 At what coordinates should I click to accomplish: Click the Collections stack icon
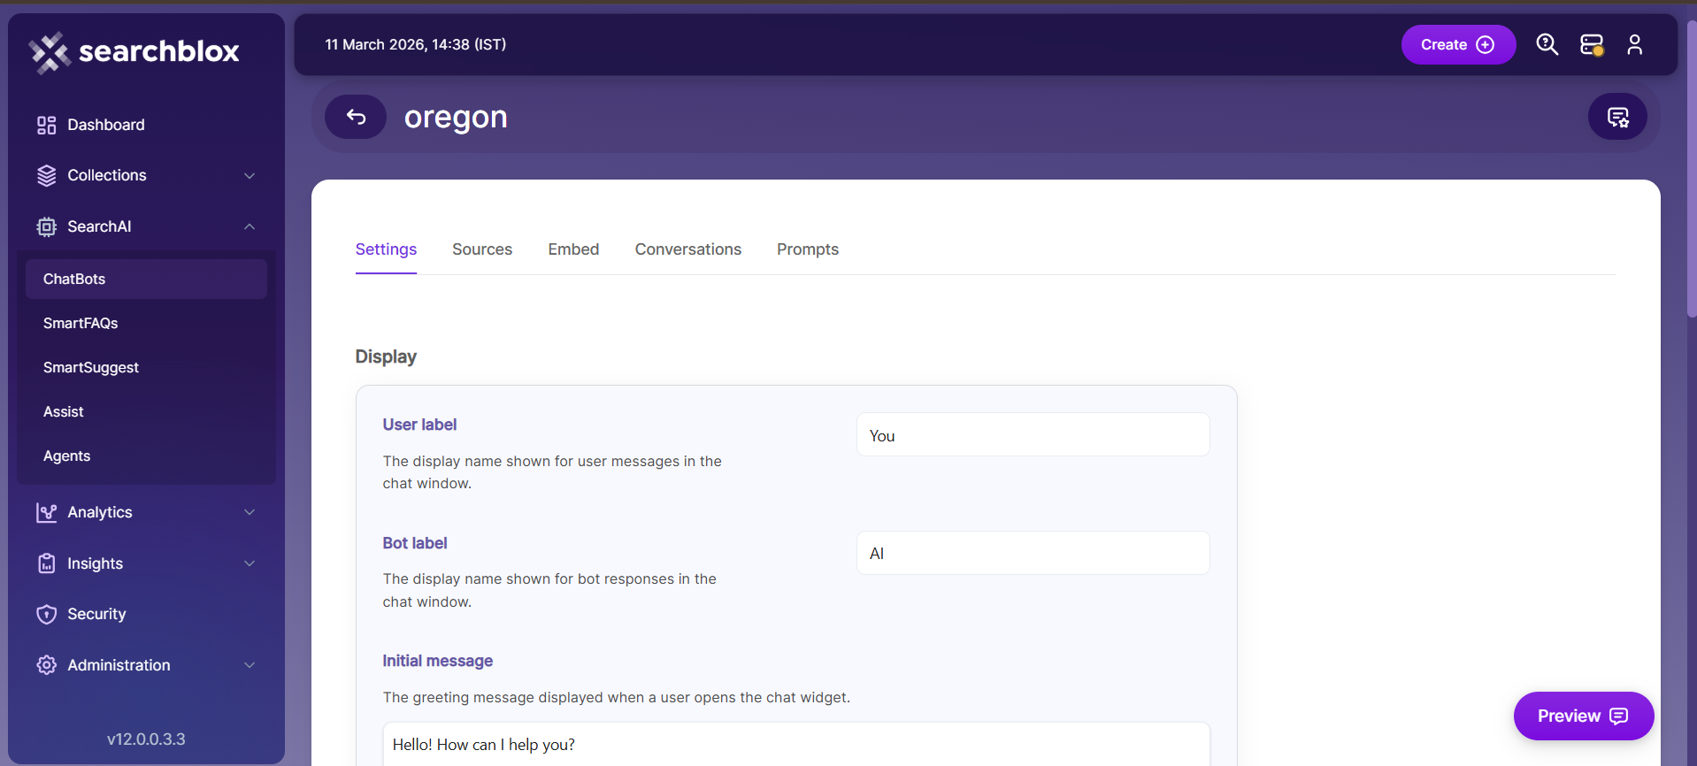(47, 175)
